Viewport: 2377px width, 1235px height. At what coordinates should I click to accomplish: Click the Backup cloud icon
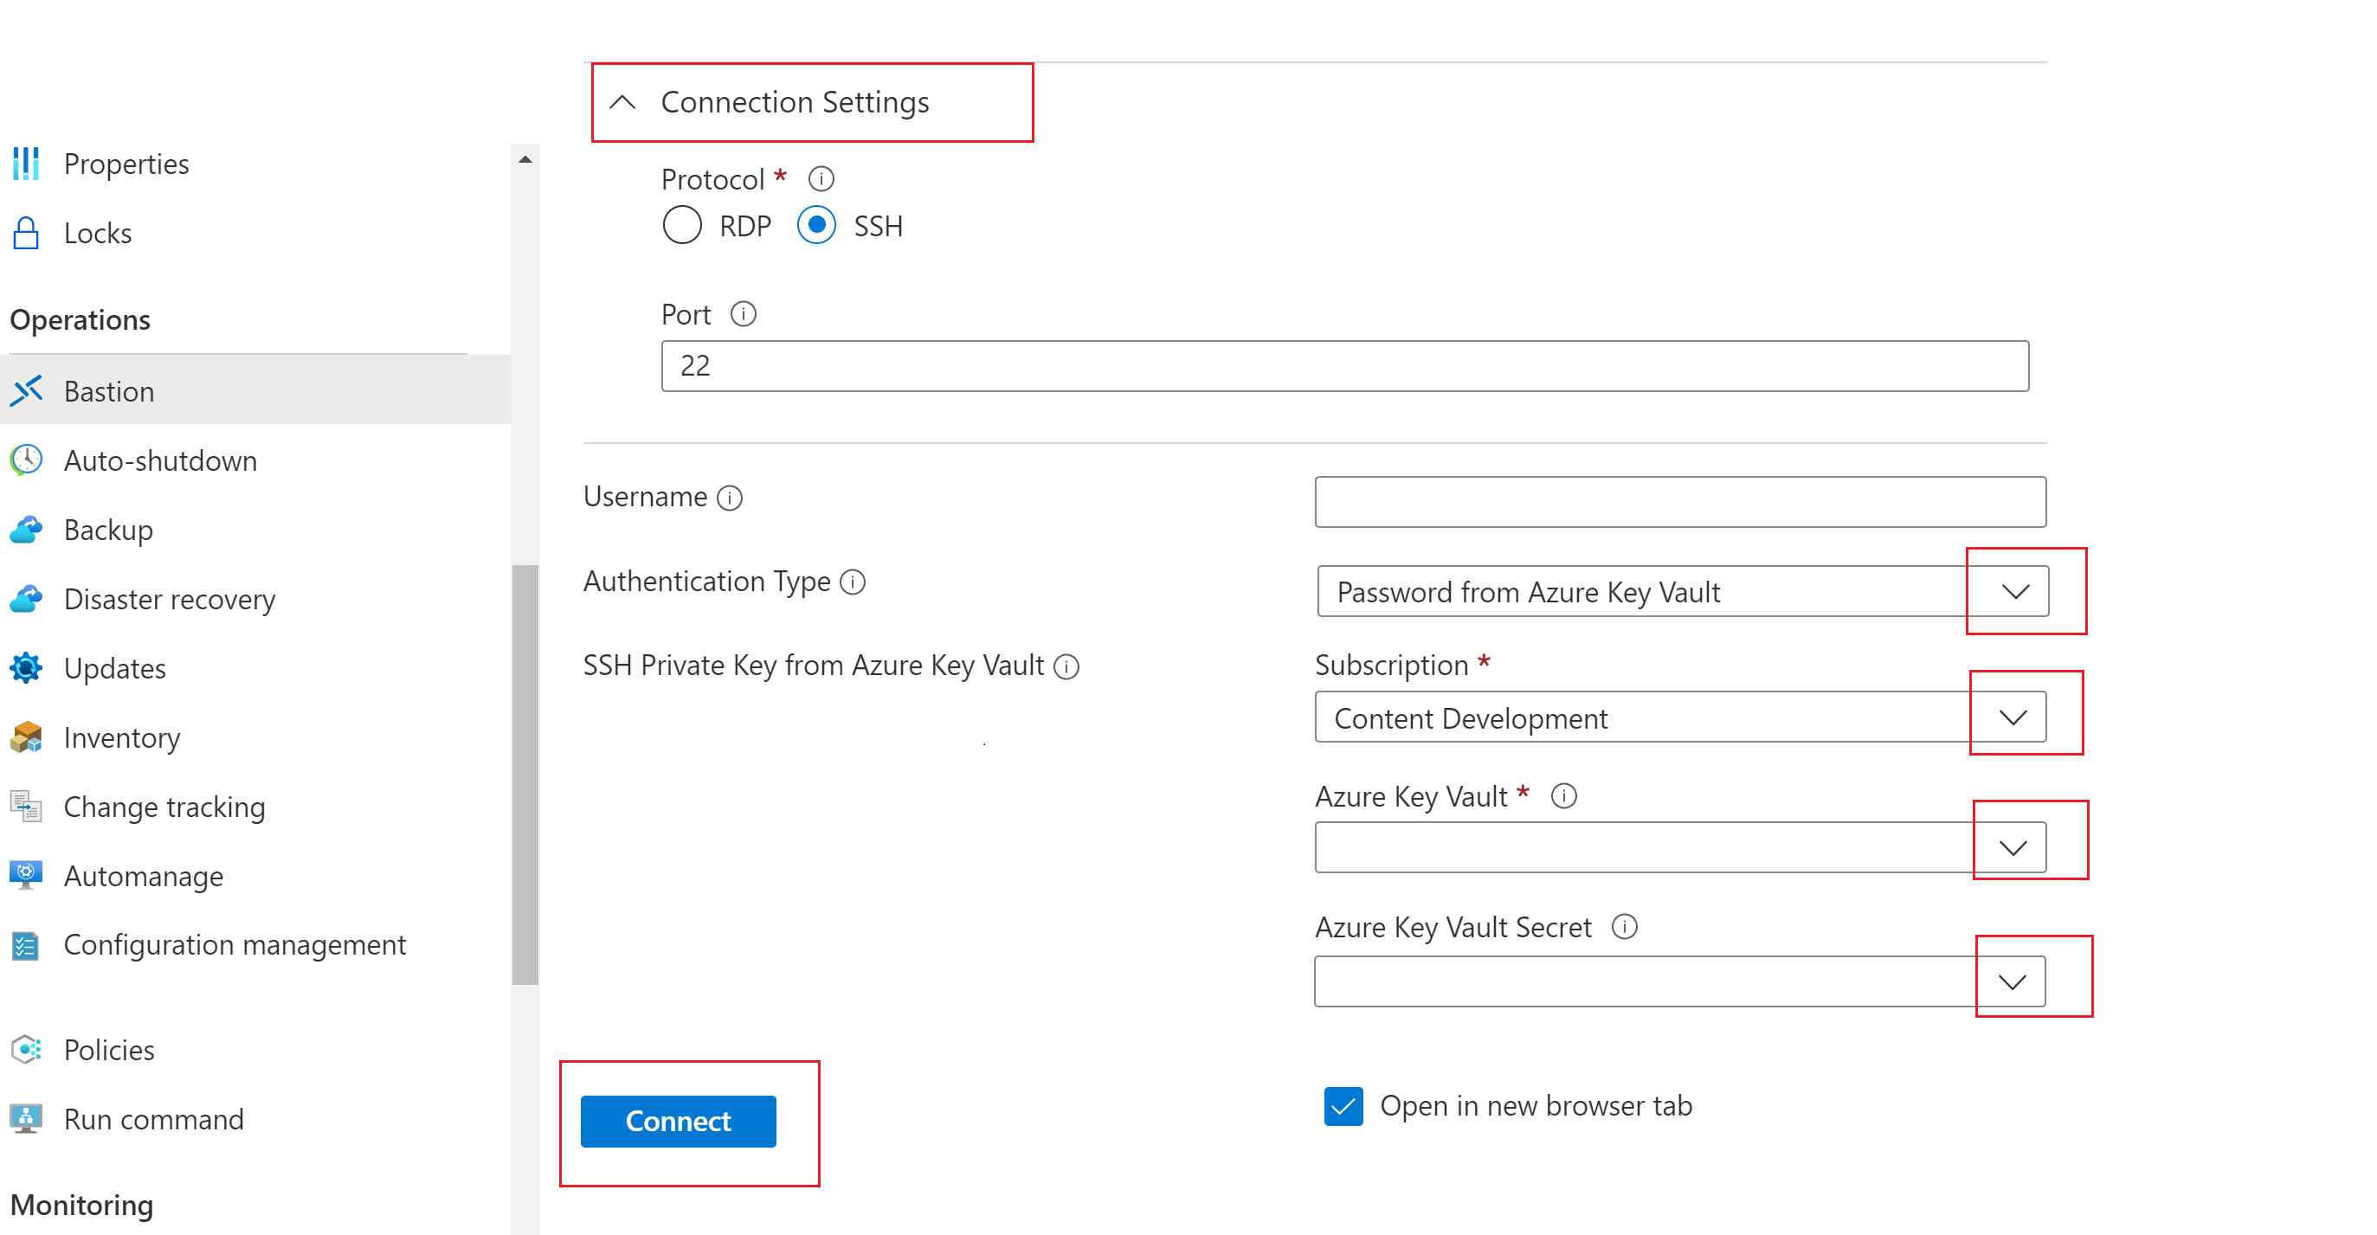pyautogui.click(x=26, y=530)
